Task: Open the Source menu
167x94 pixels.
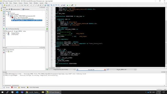Action: click(x=20, y=3)
